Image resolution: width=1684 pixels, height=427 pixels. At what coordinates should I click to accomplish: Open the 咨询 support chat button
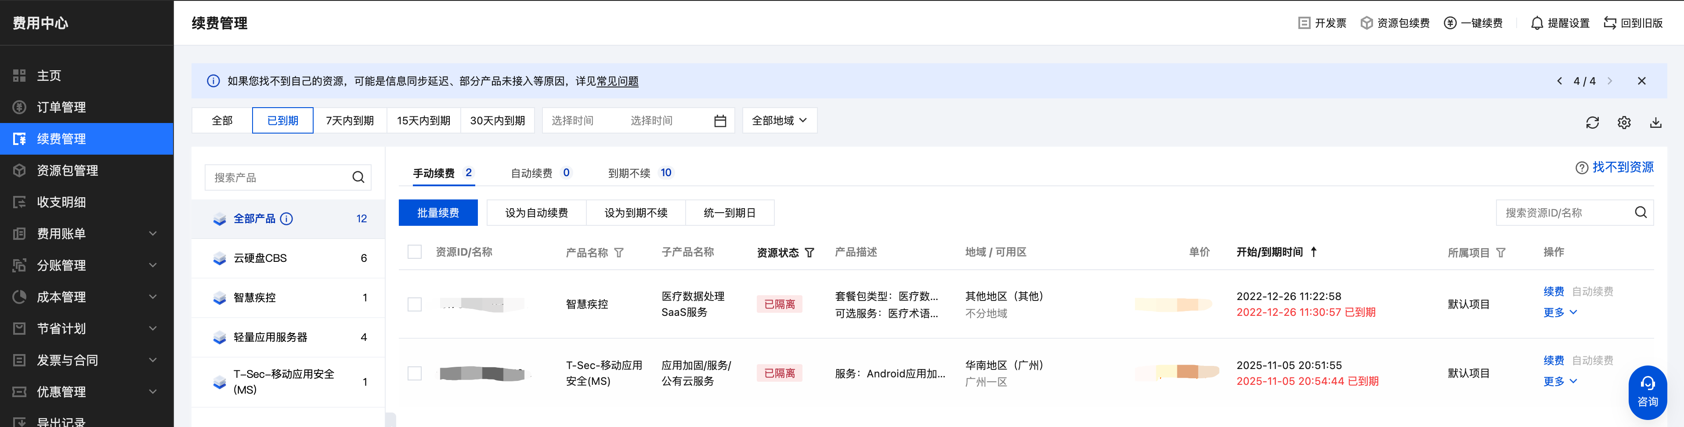click(1647, 392)
